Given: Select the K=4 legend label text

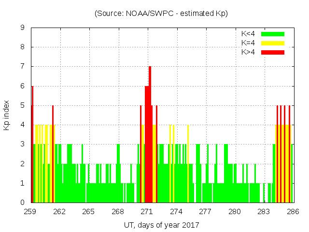Looking at the screenshot, I should point(249,43).
